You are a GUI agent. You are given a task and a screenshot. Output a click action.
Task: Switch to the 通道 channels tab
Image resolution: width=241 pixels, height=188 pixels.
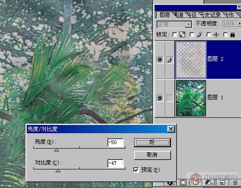click(179, 15)
